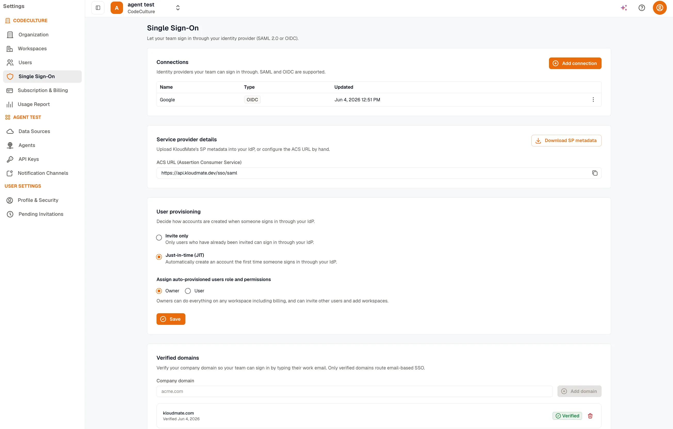Delete the kloudmate.com domain via trash icon
Screen dimensions: 673x429
click(590, 416)
